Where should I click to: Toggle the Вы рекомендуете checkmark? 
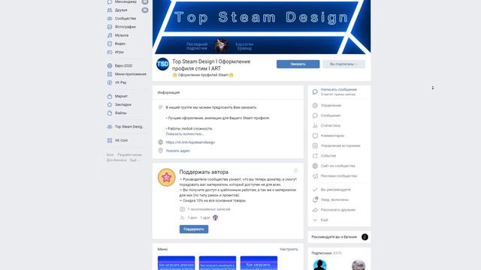click(315, 190)
